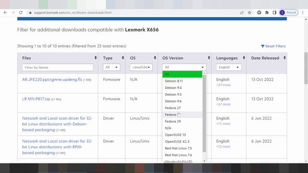Choose Red Hat Linux 7.5 option
This screenshot has width=308, height=173.
(x=182, y=148)
